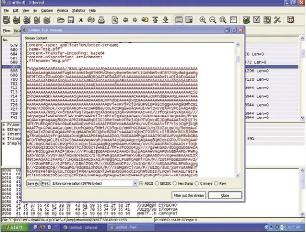Open help lifebuoy toolbar icon
This screenshot has height=233, width=306.
coord(290,20)
